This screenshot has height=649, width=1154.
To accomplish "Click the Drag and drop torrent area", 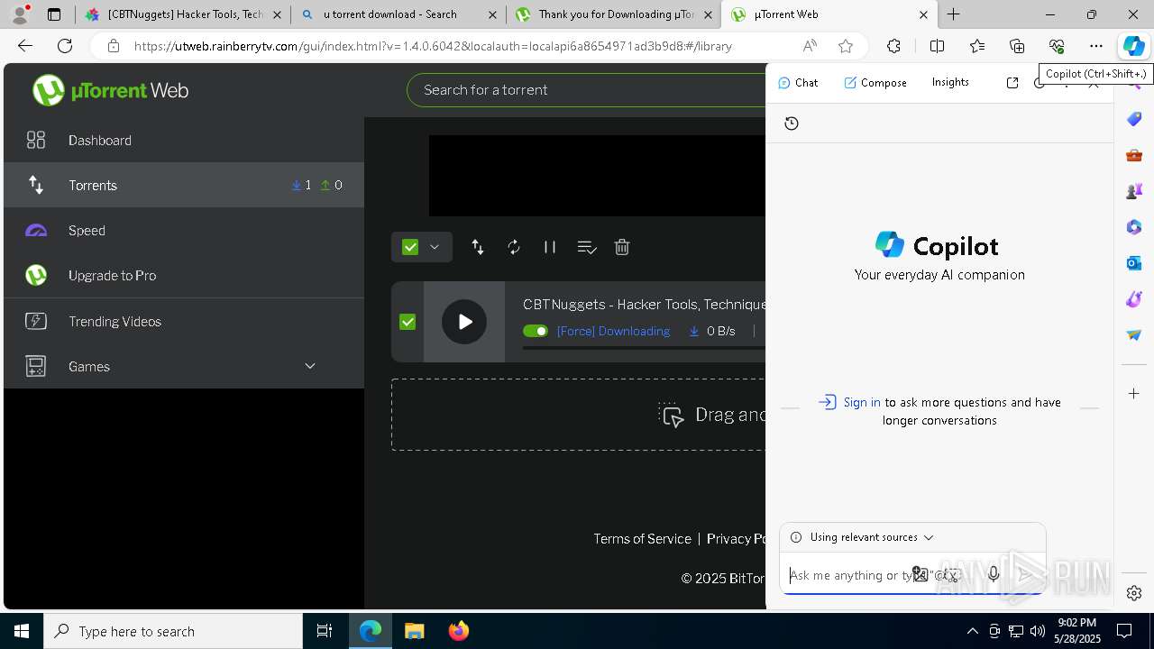I will (578, 415).
